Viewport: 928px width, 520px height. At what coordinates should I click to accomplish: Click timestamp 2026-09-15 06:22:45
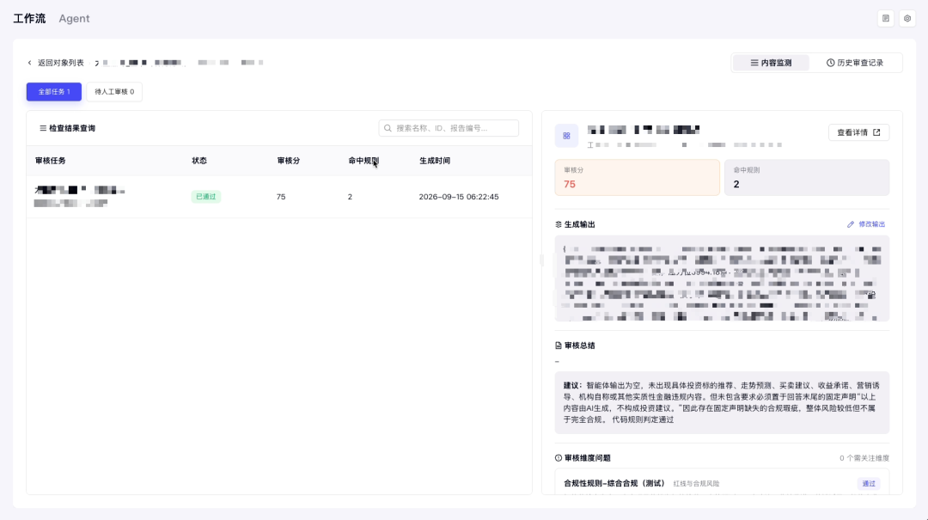click(459, 197)
